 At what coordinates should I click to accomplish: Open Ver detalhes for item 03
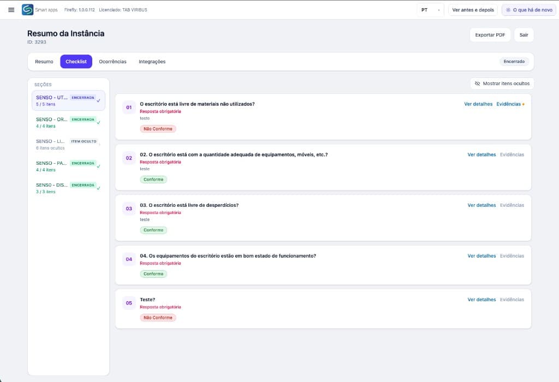coord(481,205)
